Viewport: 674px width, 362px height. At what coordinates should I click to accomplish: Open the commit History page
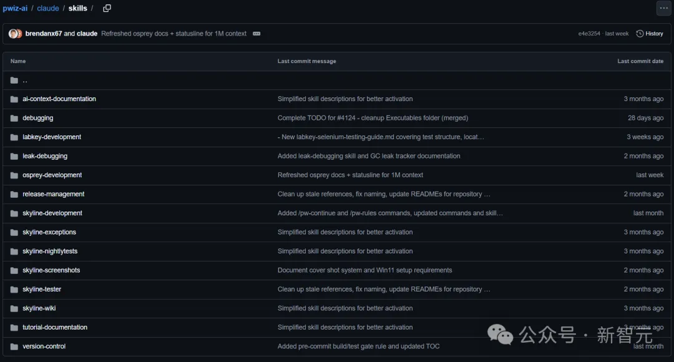650,34
